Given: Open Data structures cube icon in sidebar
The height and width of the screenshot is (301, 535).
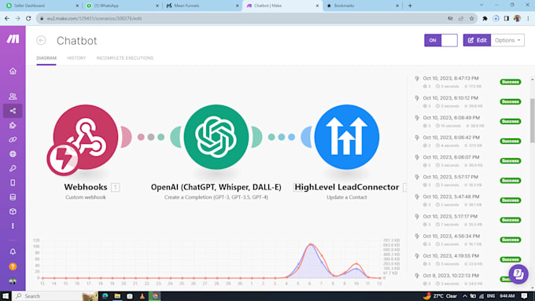Looking at the screenshot, I should pos(13,211).
